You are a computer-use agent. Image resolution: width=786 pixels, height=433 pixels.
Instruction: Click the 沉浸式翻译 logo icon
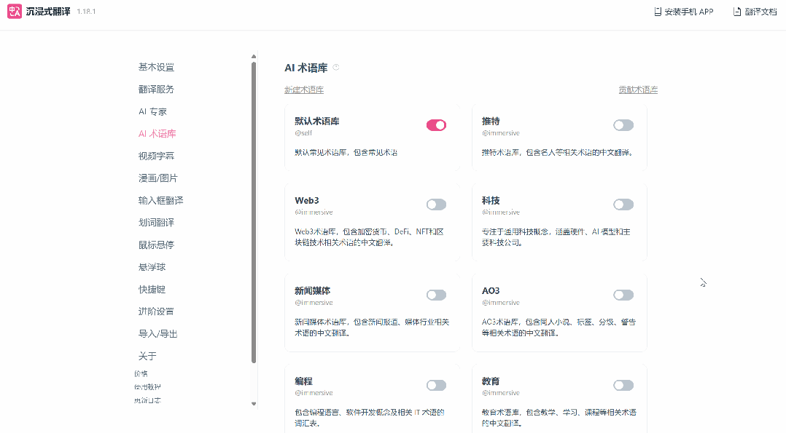tap(15, 11)
